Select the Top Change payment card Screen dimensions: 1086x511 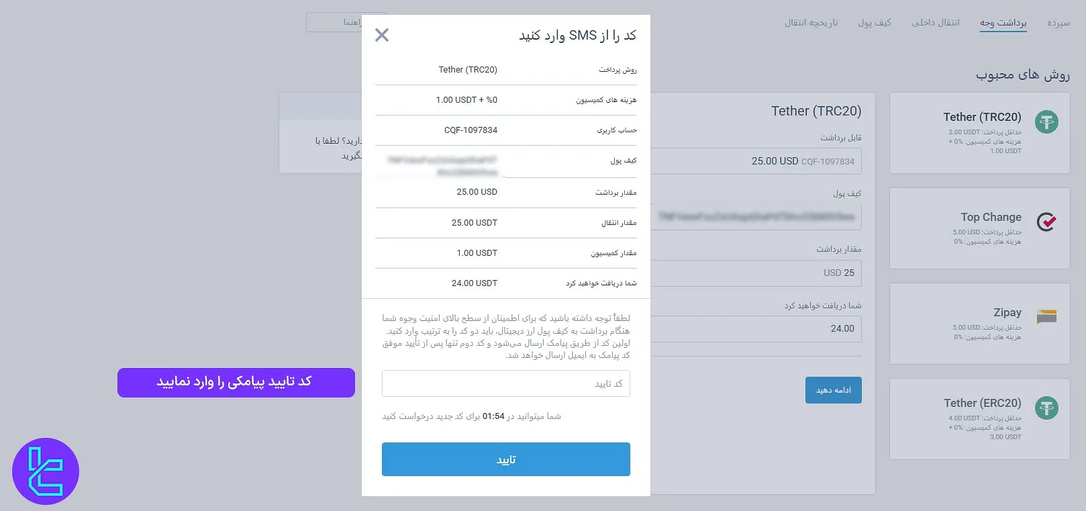979,228
